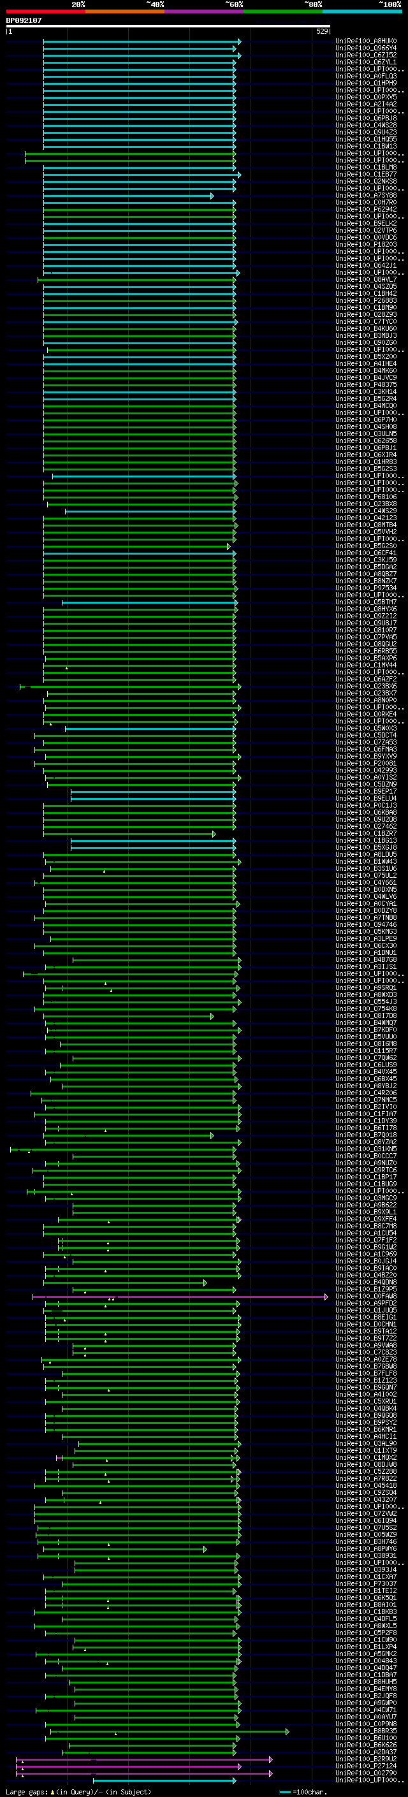Open hit UniRef100_A8HUK0
This screenshot has width=408, height=1797.
point(366,41)
